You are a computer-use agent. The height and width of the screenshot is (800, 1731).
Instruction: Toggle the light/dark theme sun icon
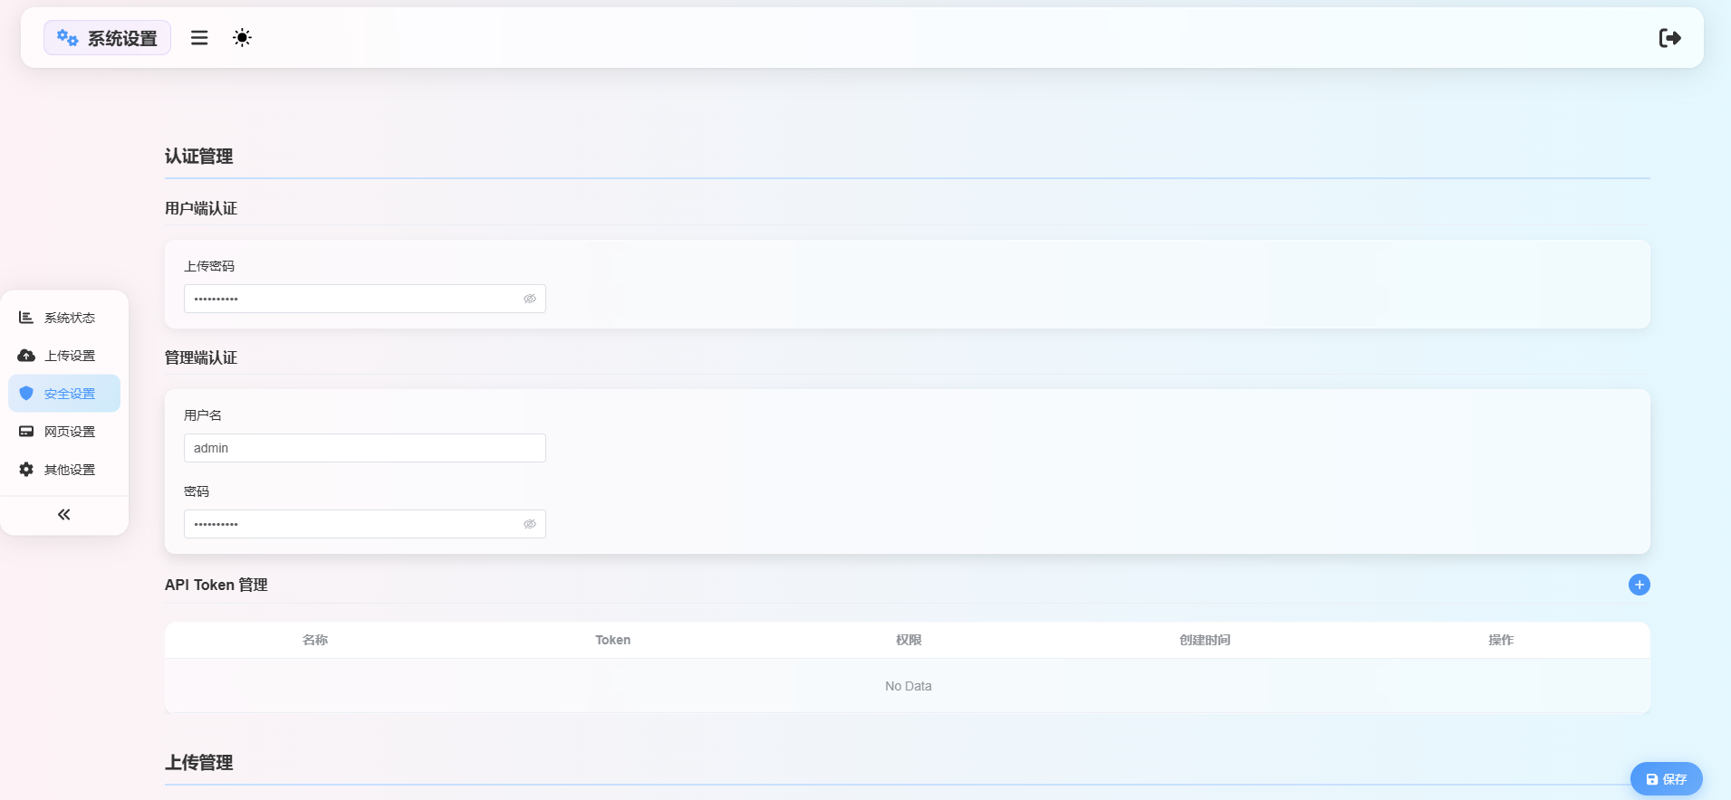(x=242, y=38)
